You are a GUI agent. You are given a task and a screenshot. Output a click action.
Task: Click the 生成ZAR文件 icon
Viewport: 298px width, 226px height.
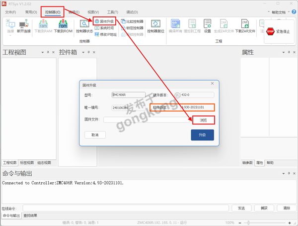point(223,26)
